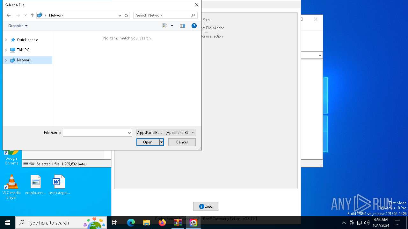Refresh the Network location
408x229 pixels.
click(126, 15)
